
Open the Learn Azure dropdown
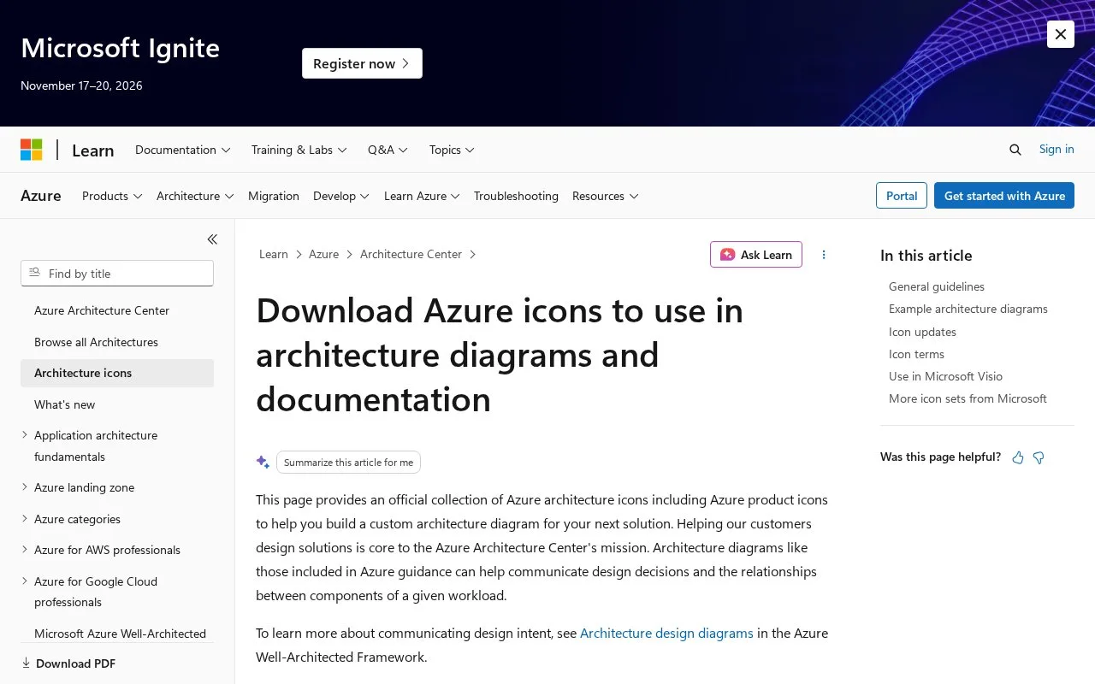pos(422,196)
